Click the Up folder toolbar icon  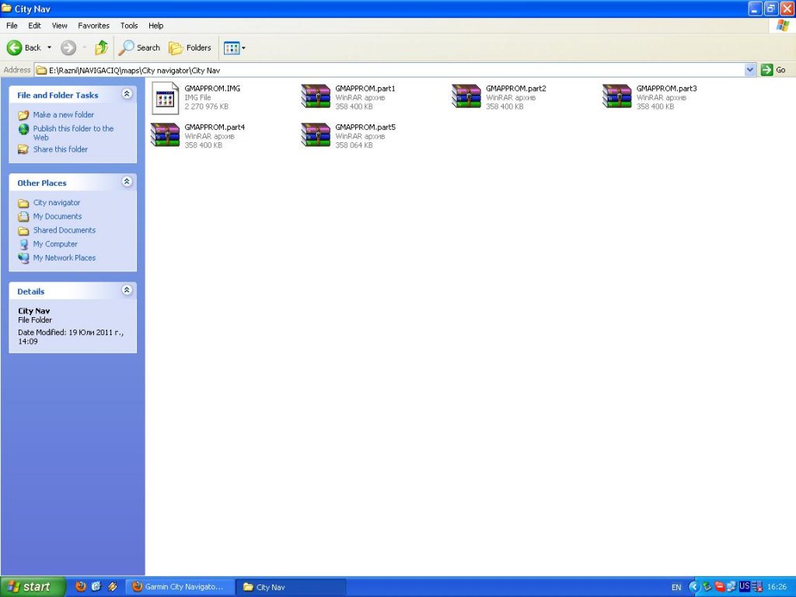(x=101, y=47)
